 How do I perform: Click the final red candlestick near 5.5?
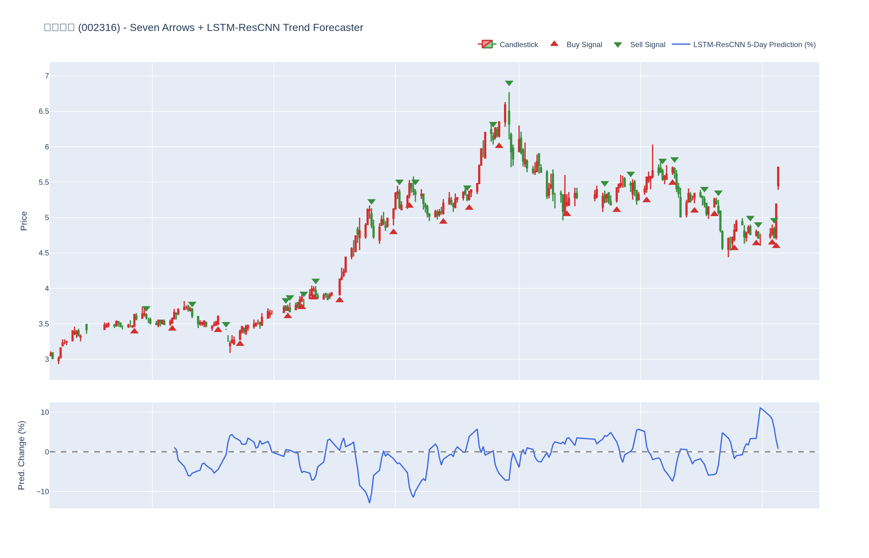[778, 177]
